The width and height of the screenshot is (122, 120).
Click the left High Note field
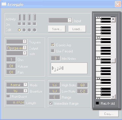tap(55, 85)
